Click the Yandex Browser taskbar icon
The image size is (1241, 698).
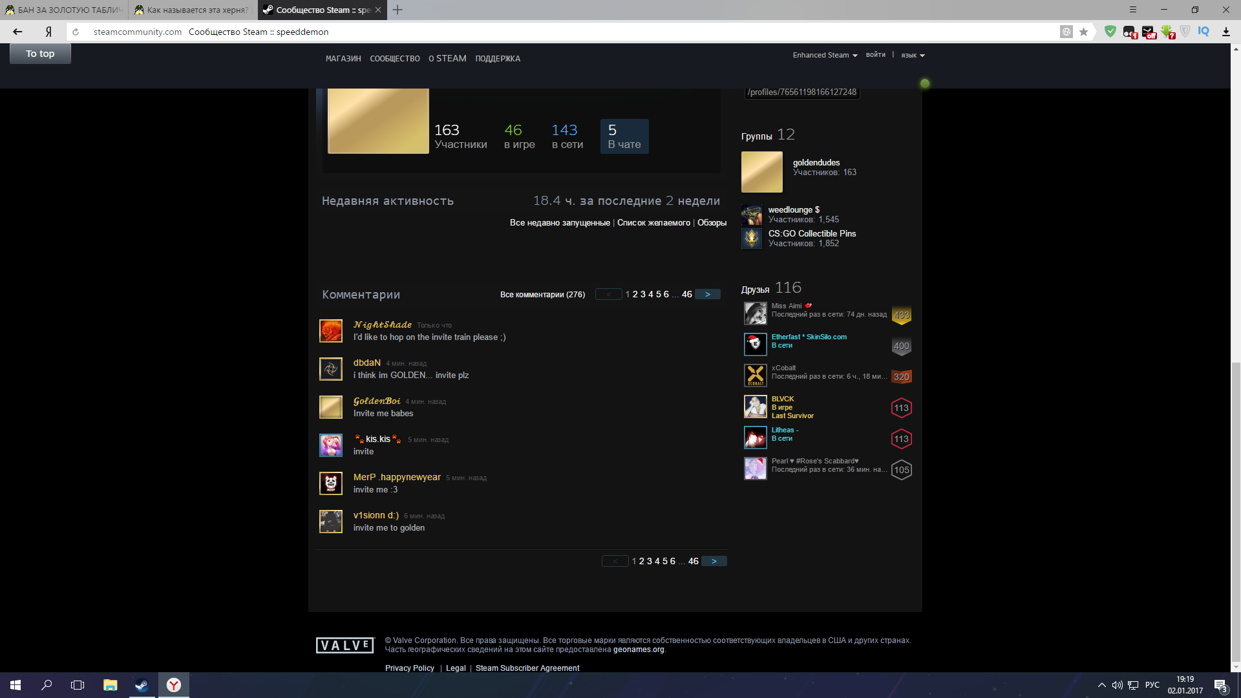pyautogui.click(x=174, y=685)
